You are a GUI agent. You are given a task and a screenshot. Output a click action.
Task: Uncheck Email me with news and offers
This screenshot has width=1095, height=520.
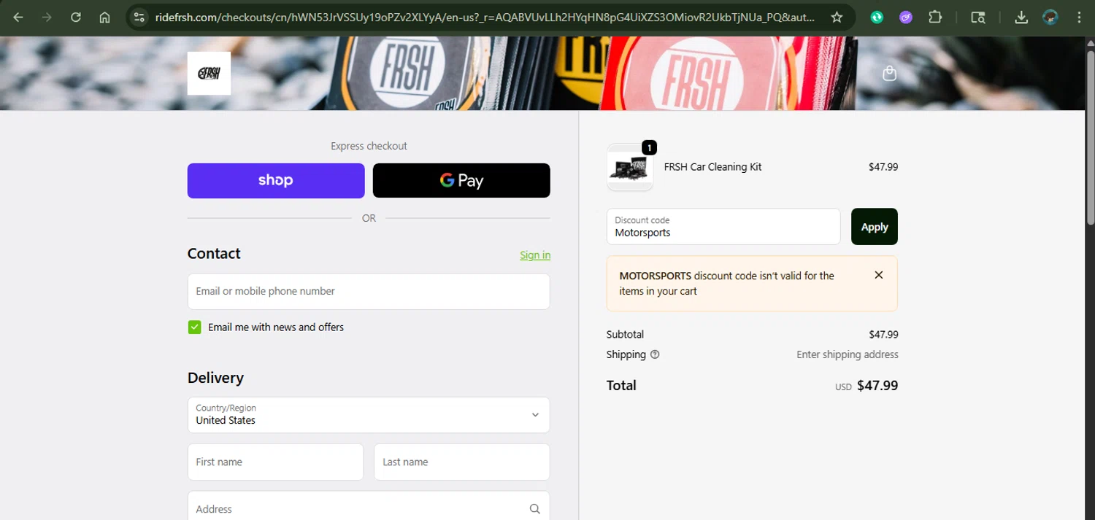(194, 327)
